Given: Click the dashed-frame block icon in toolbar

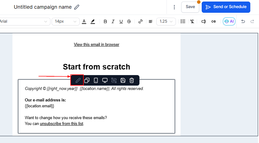Looking at the screenshot, I should [x=114, y=80].
